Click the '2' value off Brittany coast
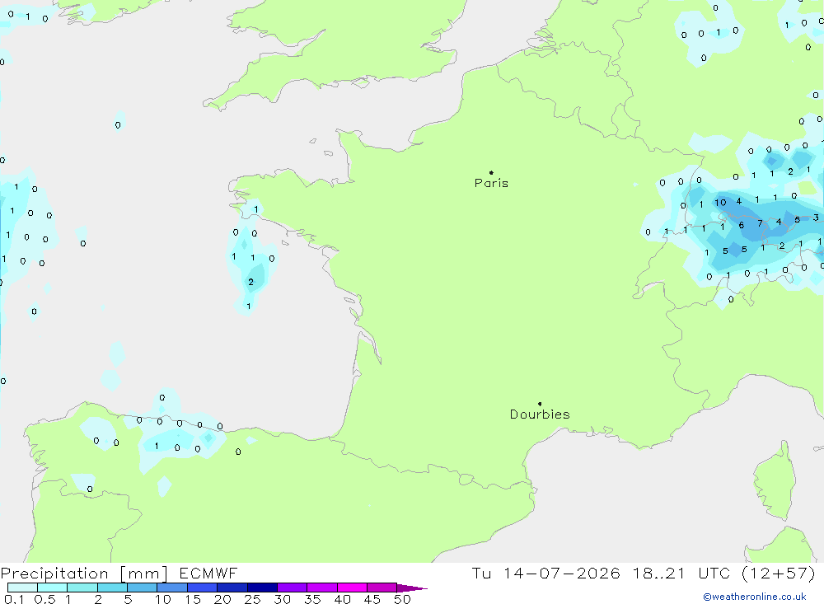The width and height of the screenshot is (824, 604). (250, 282)
